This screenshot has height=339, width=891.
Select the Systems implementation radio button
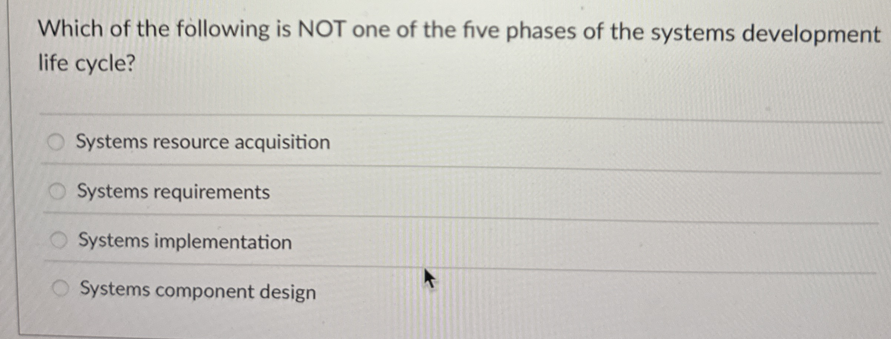59,241
